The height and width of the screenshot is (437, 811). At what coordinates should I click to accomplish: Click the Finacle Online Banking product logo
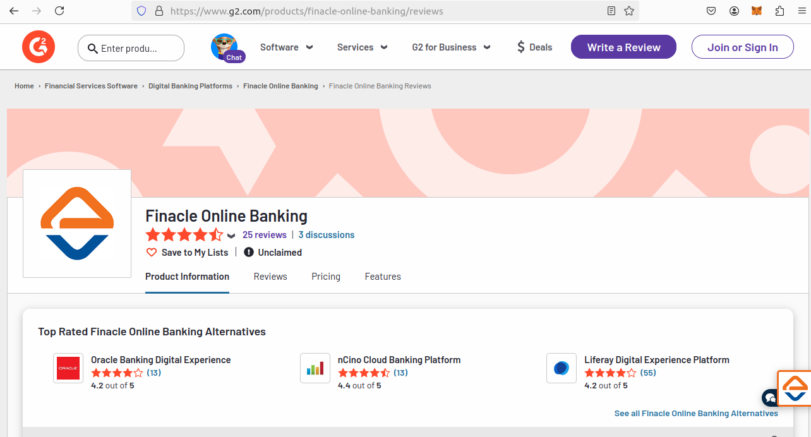[77, 224]
